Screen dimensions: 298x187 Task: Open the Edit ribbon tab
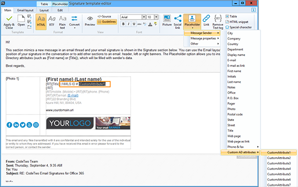pos(60,10)
